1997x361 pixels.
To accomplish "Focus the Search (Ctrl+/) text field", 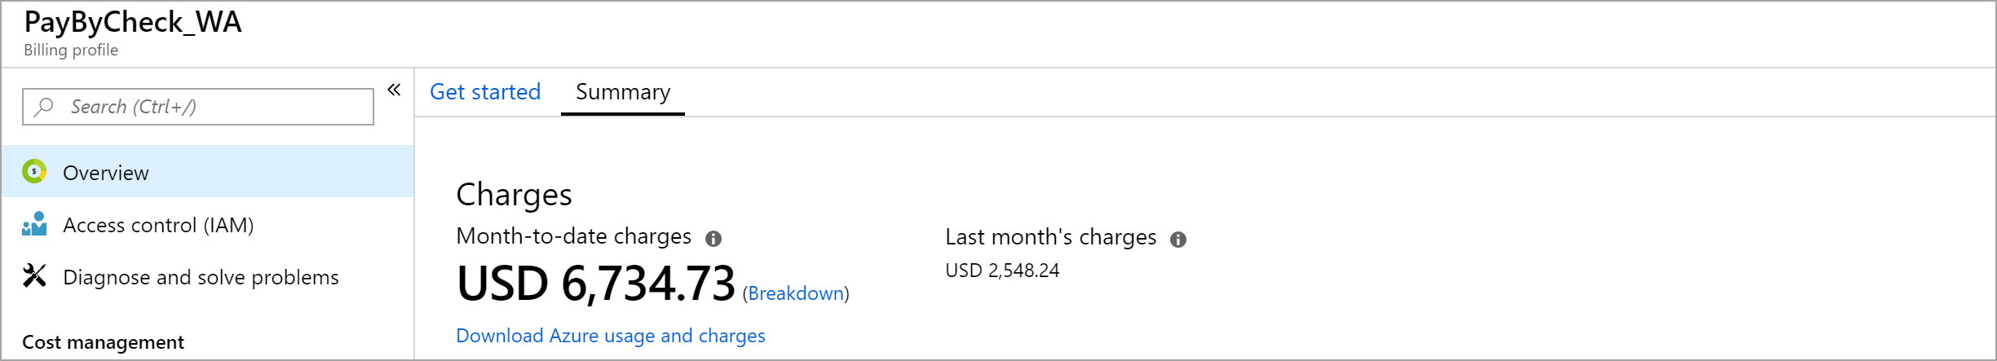I will pyautogui.click(x=212, y=107).
